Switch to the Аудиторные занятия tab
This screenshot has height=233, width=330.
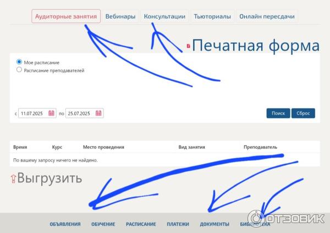tap(66, 16)
